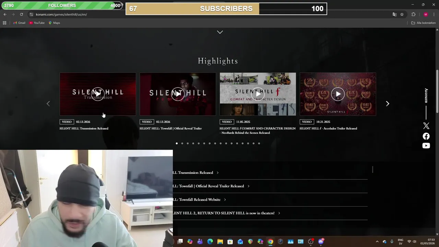Open Outlook from the taskbar

[x=240, y=242]
